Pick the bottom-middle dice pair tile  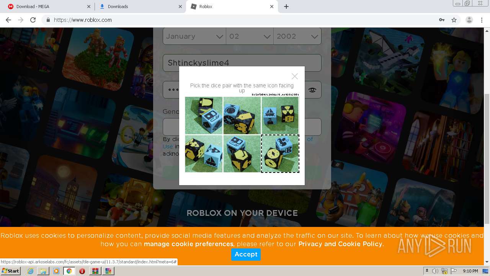tap(242, 153)
